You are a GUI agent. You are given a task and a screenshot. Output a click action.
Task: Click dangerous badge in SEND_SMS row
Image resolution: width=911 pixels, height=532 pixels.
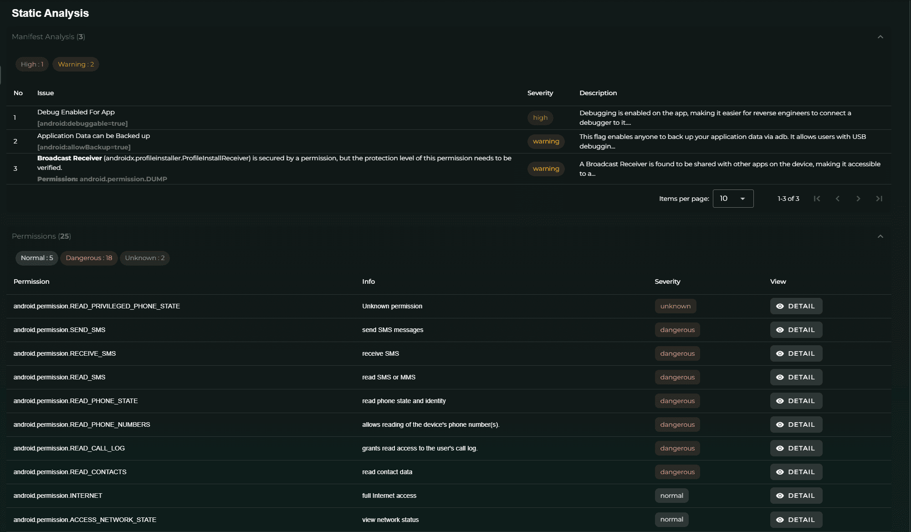click(x=677, y=330)
